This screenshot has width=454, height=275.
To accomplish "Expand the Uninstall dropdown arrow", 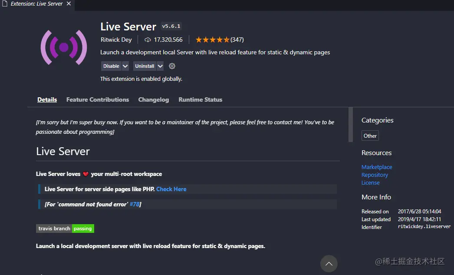I will (x=160, y=66).
